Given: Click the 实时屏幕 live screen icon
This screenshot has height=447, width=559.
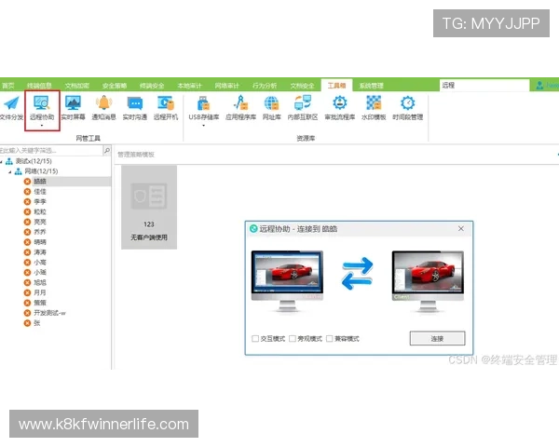Looking at the screenshot, I should point(73,107).
